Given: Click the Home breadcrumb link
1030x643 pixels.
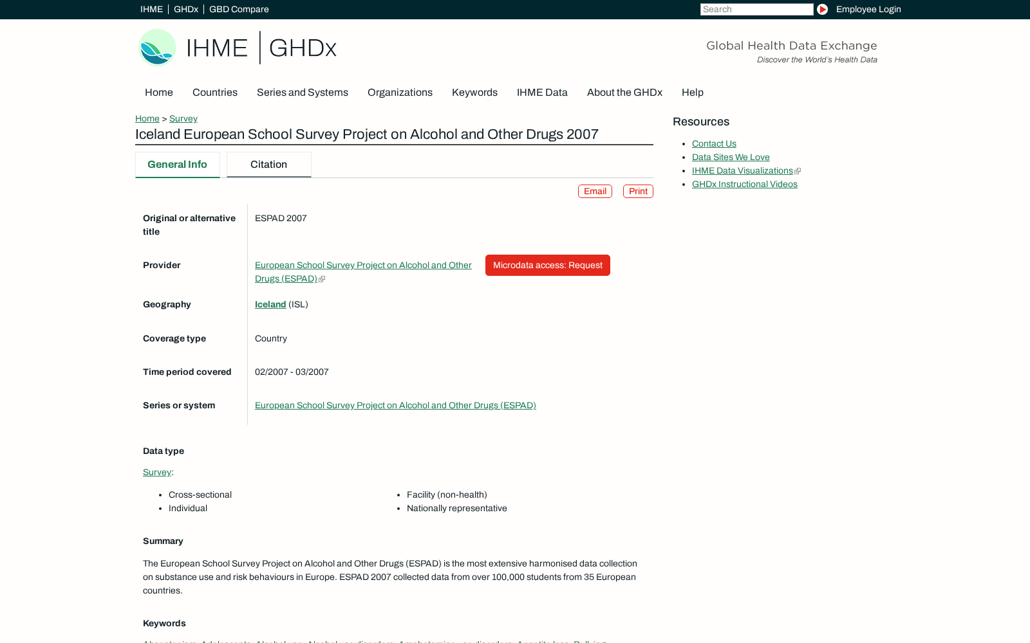Looking at the screenshot, I should point(147,118).
